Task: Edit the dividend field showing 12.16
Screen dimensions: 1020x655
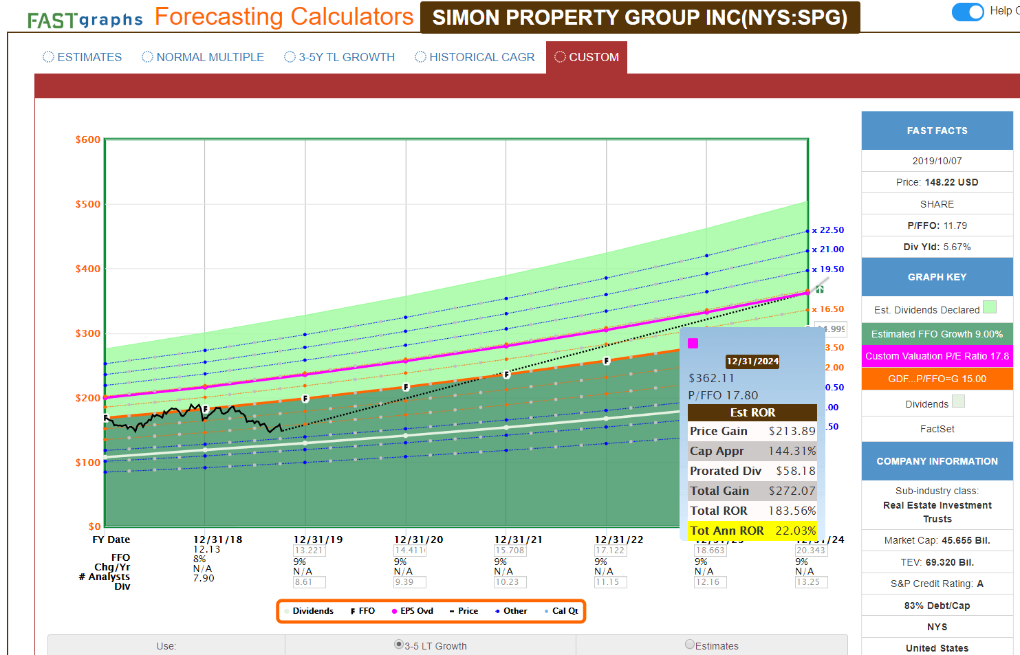Action: pyautogui.click(x=710, y=582)
